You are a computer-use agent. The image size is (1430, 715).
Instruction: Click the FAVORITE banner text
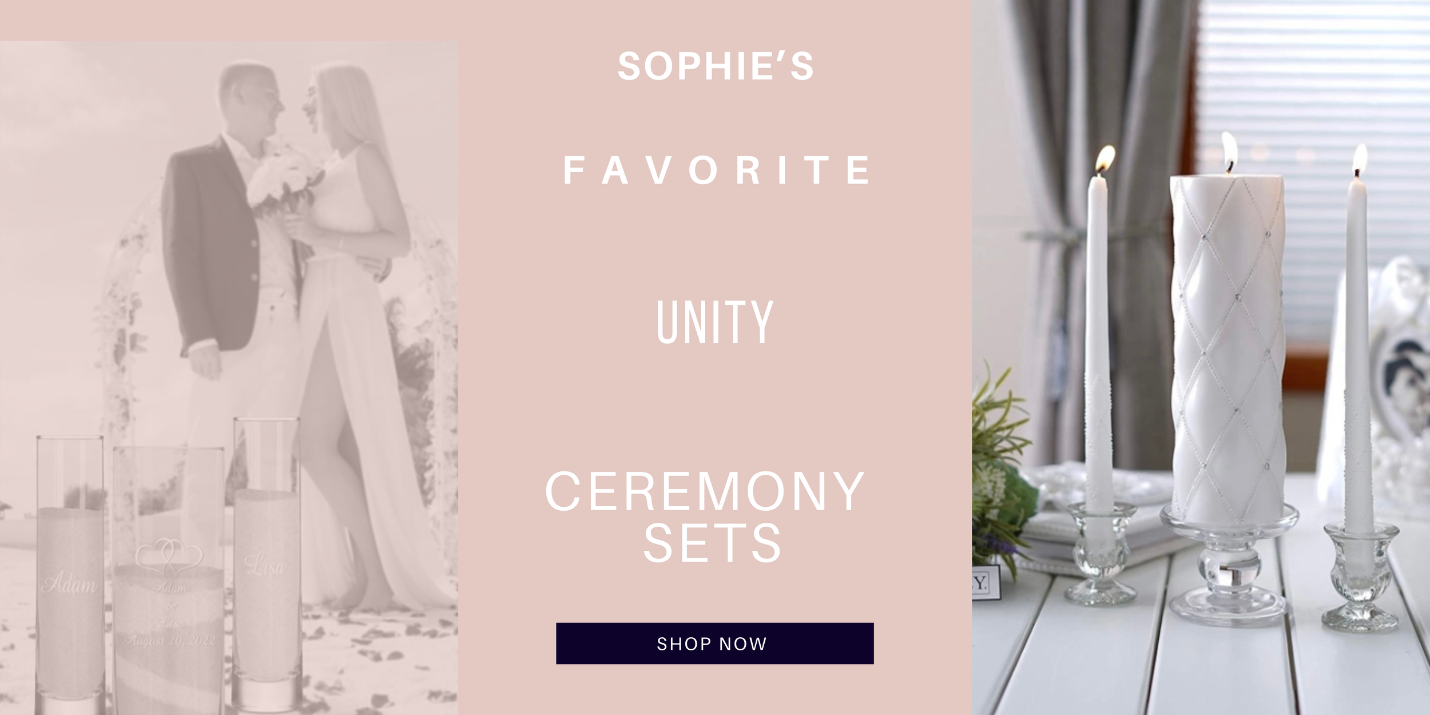click(x=716, y=170)
